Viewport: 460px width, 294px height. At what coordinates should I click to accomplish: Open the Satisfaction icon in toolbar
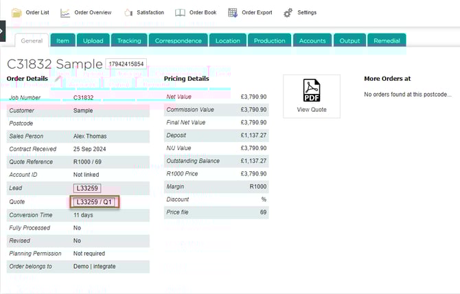coord(128,12)
